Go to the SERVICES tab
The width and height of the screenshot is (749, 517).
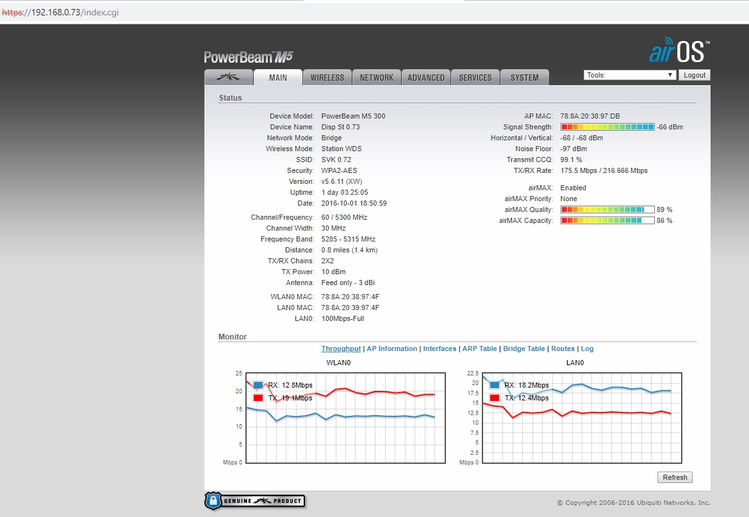coord(475,78)
